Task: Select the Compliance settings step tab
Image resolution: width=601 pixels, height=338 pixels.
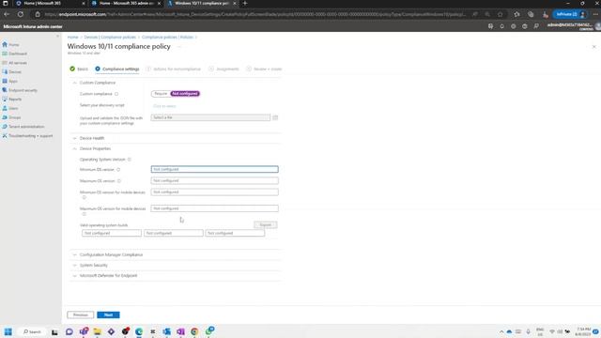Action: point(116,69)
